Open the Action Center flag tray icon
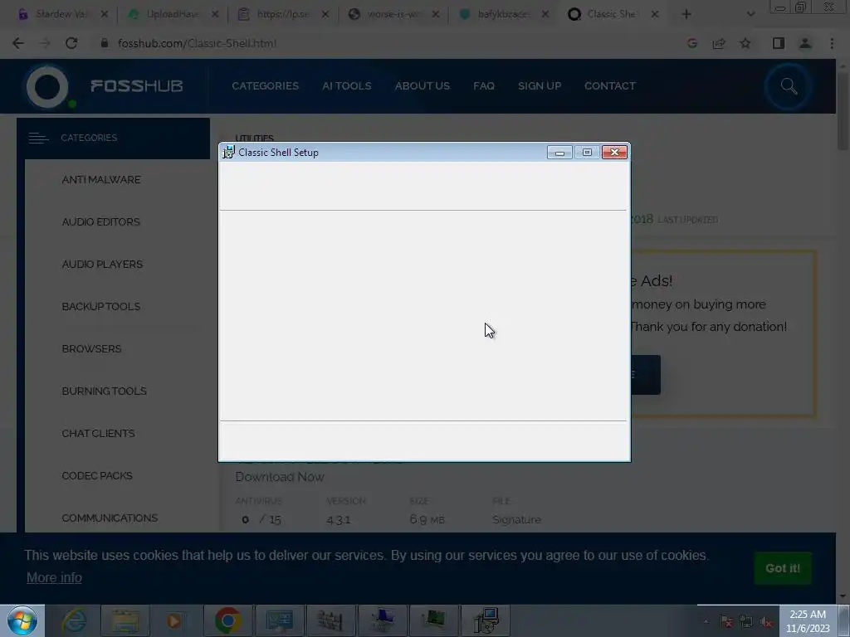Screen dimensions: 850x637 pyautogui.click(x=726, y=622)
